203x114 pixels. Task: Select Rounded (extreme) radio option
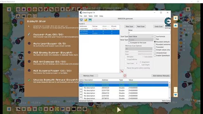coord(155,44)
